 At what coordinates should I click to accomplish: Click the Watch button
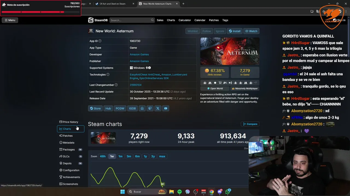pyautogui.click(x=251, y=31)
